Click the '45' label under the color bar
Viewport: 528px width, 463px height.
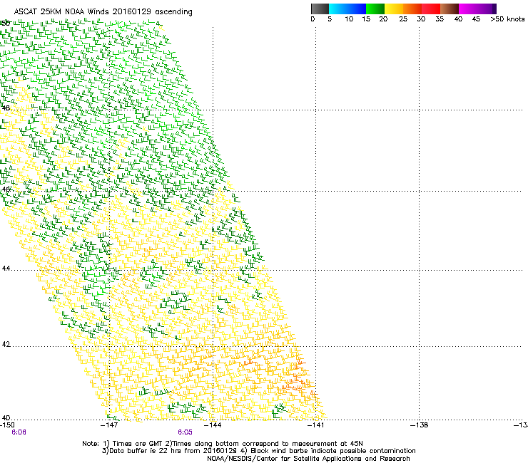(x=476, y=19)
